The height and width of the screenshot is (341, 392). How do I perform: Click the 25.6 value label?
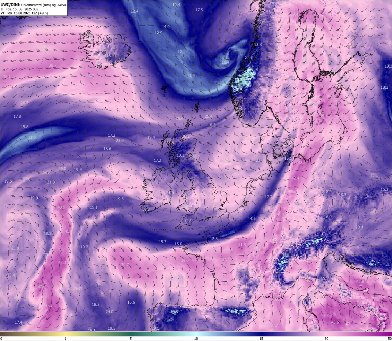179,118
